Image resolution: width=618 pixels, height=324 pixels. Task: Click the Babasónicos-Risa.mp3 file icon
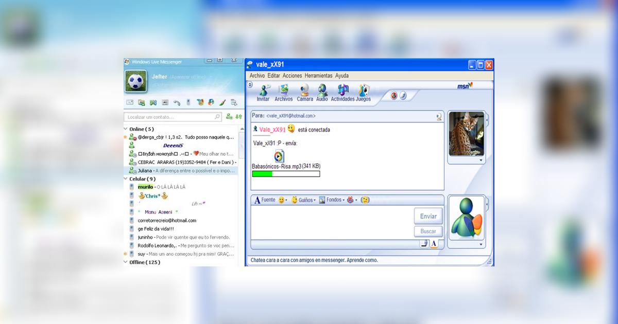279,156
